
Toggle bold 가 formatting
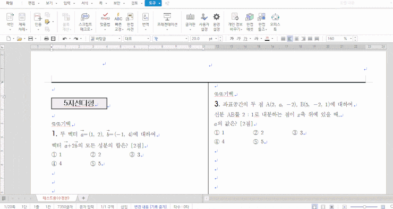coord(232,39)
